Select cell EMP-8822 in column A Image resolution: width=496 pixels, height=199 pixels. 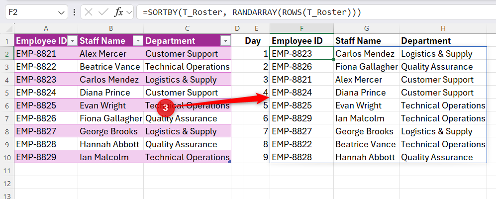coord(46,67)
